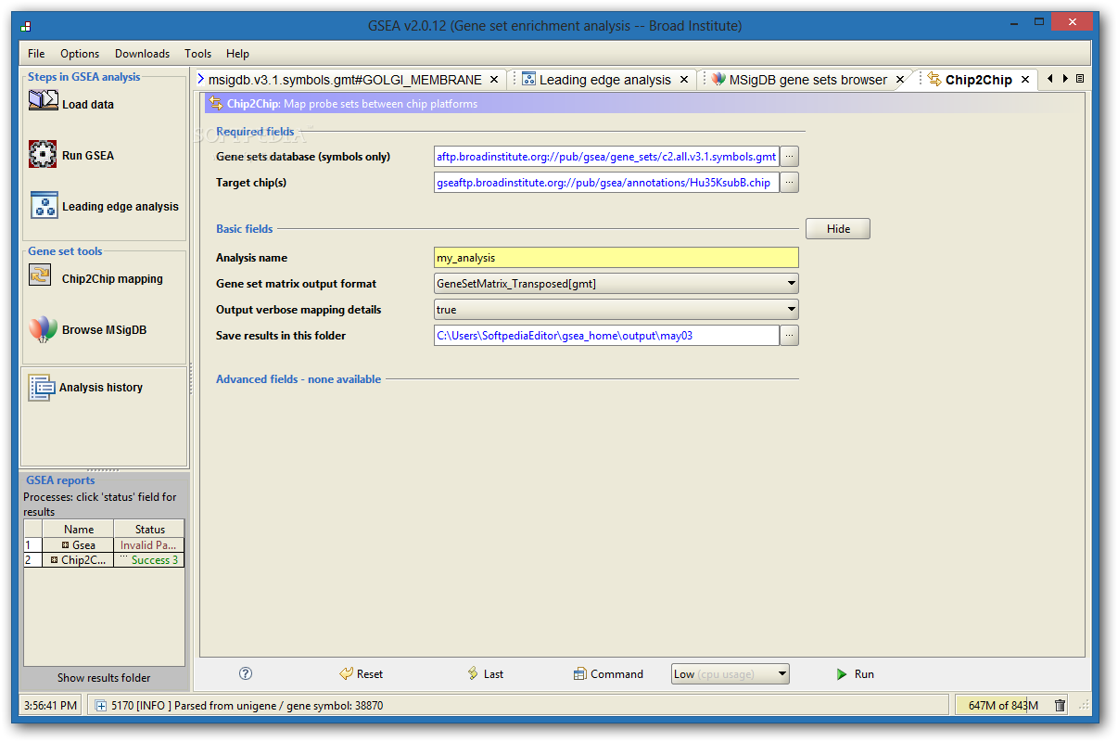Screen dimensions: 1118x742
Task: Click the 647M of 843M memory bar
Action: click(1003, 706)
